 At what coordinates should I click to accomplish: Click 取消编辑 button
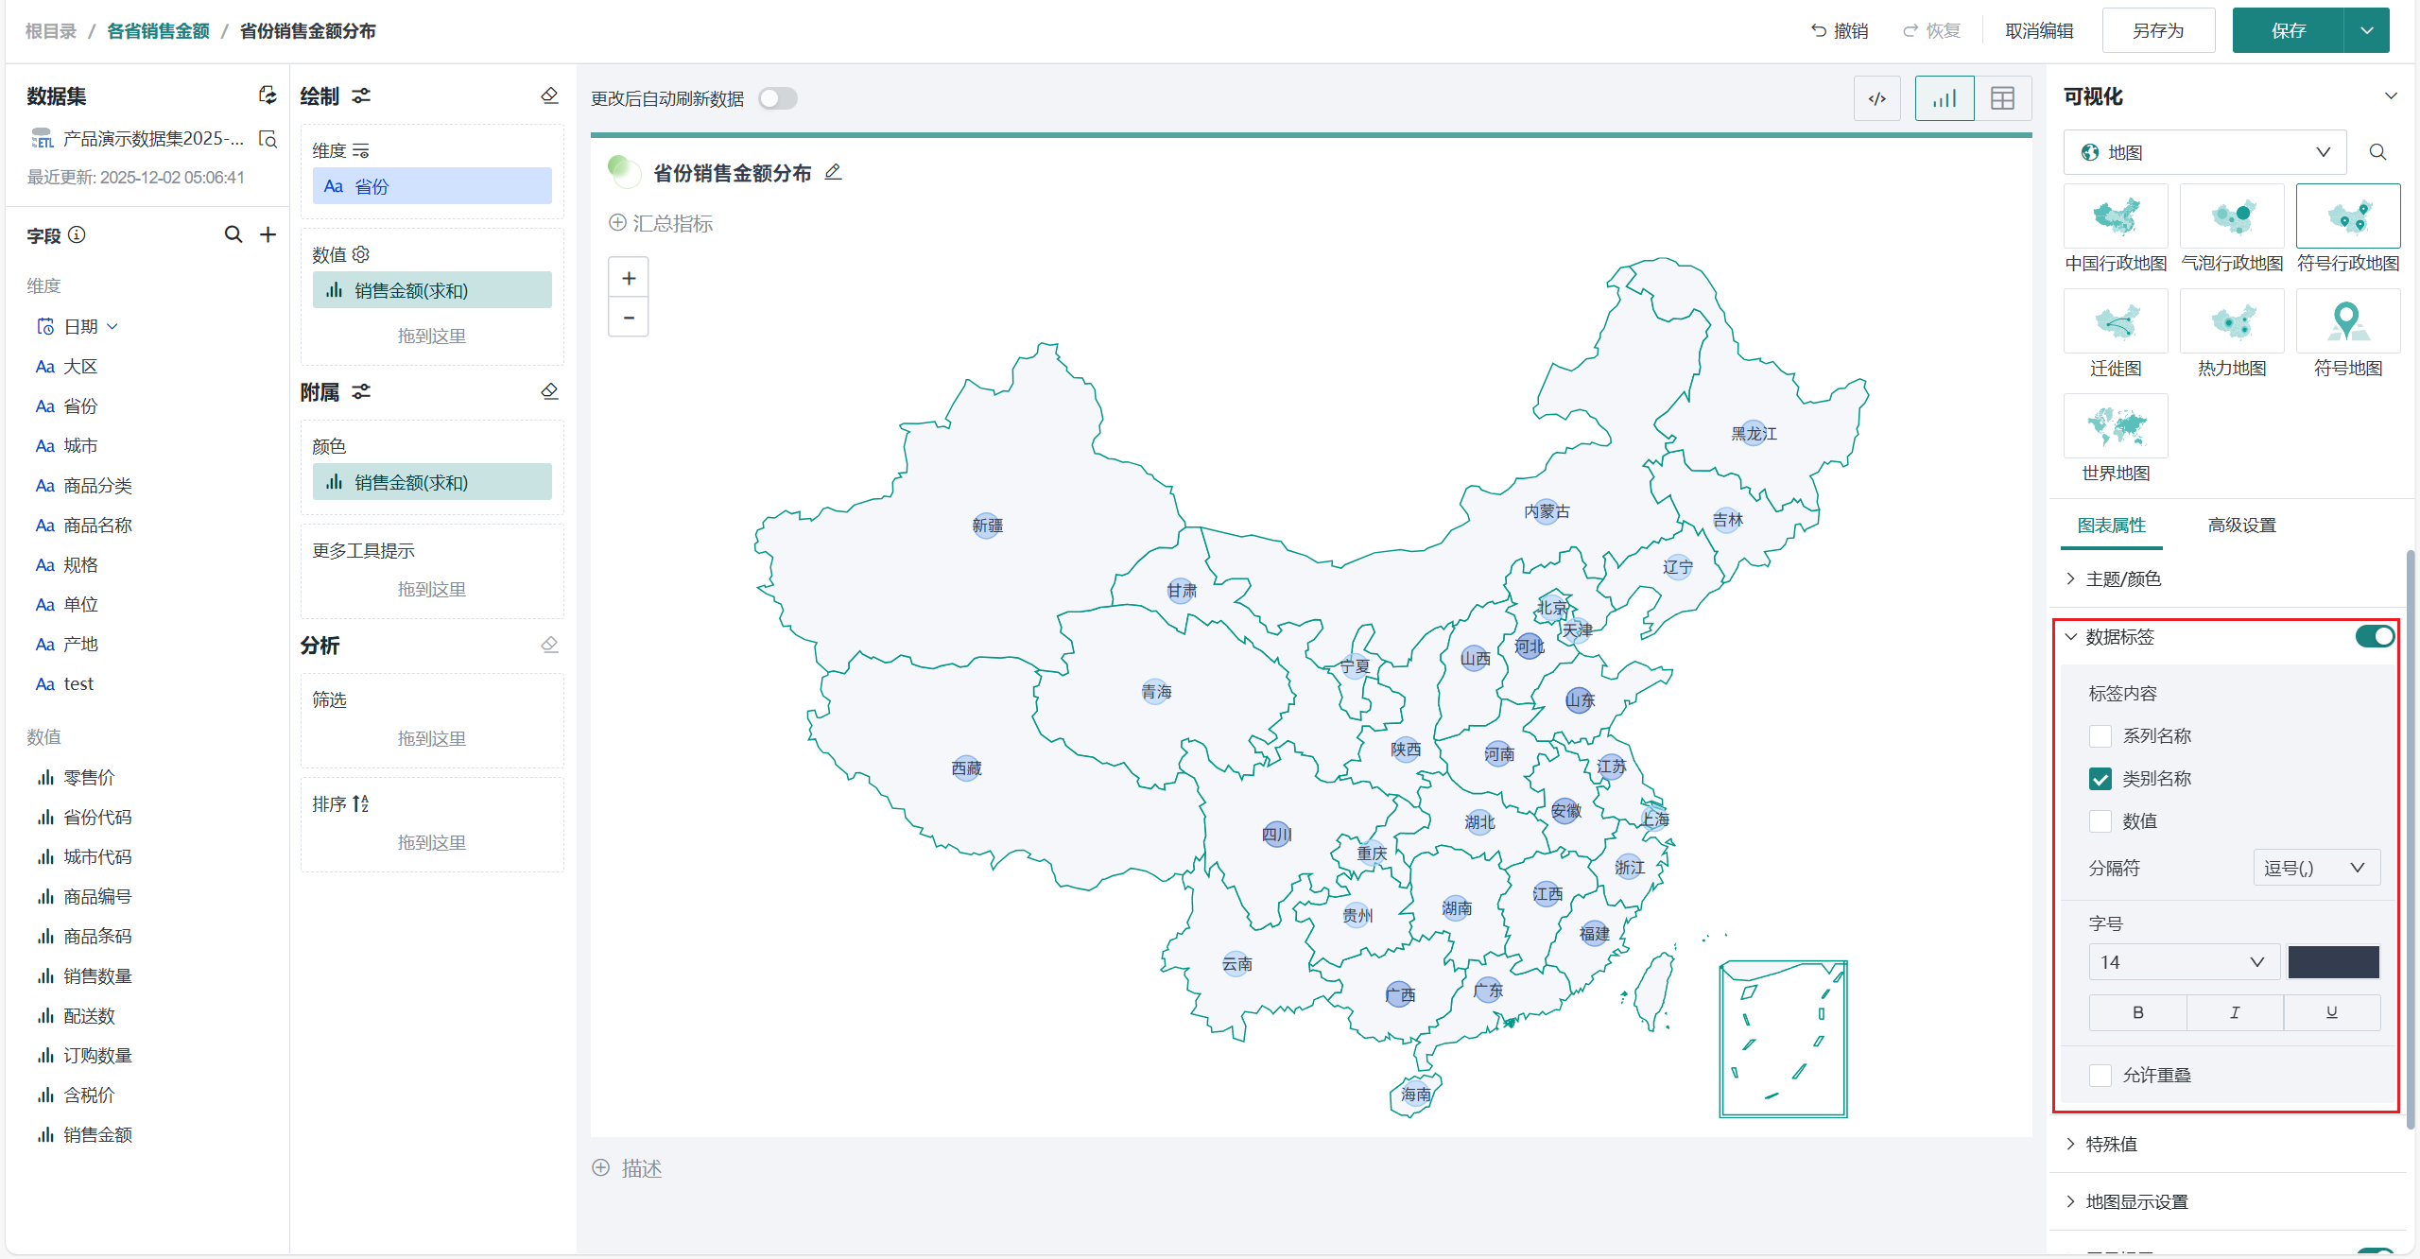(2039, 30)
